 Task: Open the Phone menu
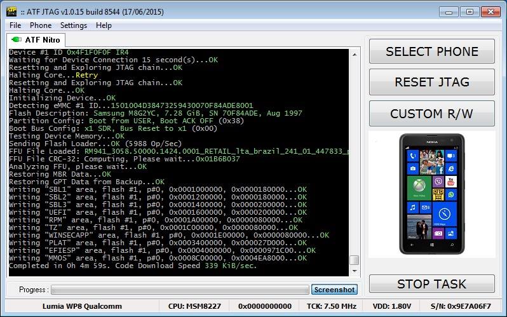(x=41, y=25)
